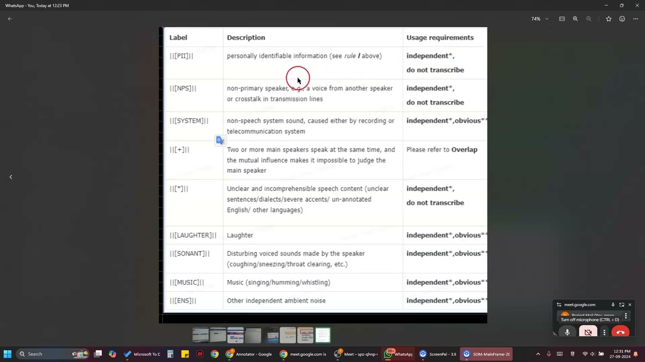Click the ||[LAUGHTER]|| label cell
The image size is (645, 362).
pos(193,235)
